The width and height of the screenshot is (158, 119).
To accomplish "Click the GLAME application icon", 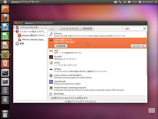I will pos(51,57).
